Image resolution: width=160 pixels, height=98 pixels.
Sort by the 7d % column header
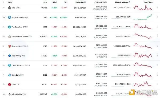pyautogui.click(x=66, y=2)
